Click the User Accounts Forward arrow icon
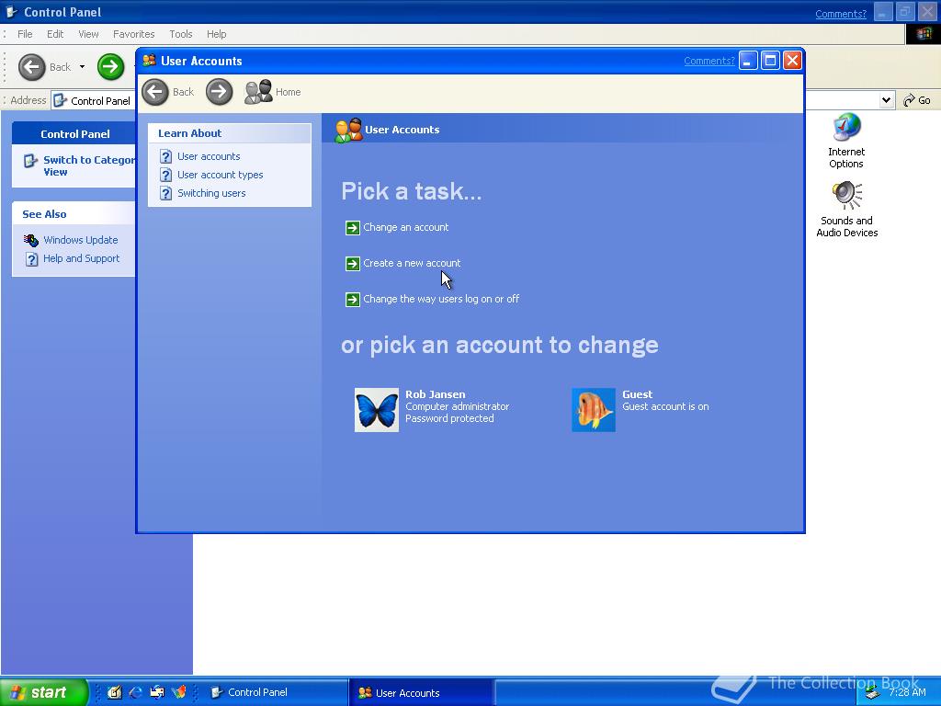The width and height of the screenshot is (941, 706). click(x=219, y=92)
